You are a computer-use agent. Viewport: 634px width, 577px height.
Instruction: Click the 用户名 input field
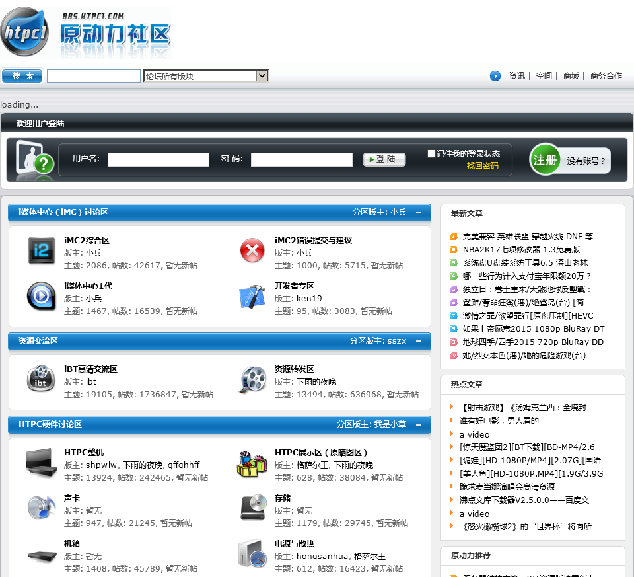(158, 159)
